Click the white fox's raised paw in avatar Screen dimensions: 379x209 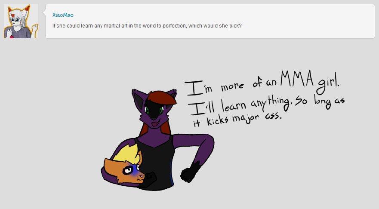35,28
